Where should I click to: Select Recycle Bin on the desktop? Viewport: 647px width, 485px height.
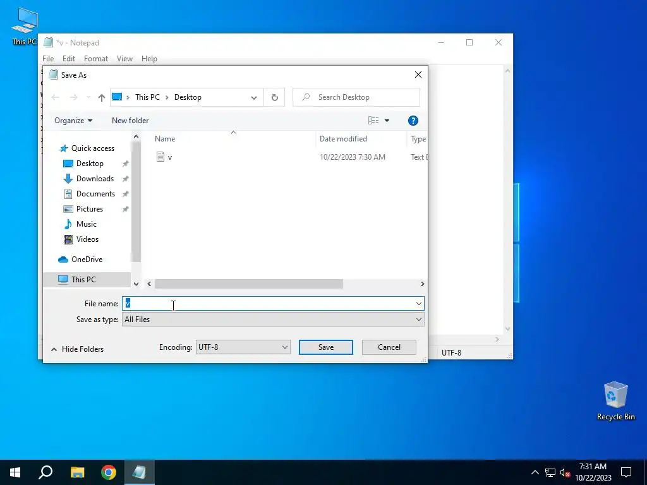[615, 401]
